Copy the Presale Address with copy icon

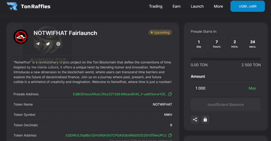[x=170, y=94]
